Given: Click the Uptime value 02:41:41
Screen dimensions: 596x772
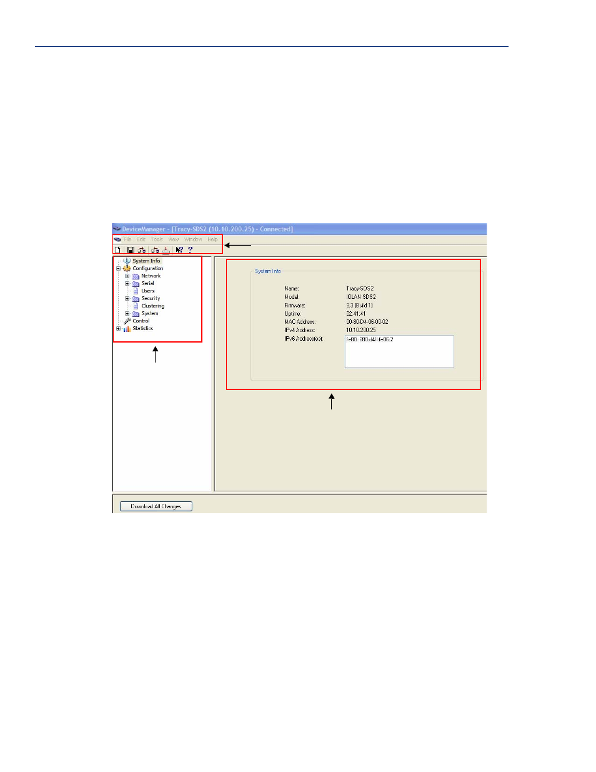Looking at the screenshot, I should pos(356,314).
